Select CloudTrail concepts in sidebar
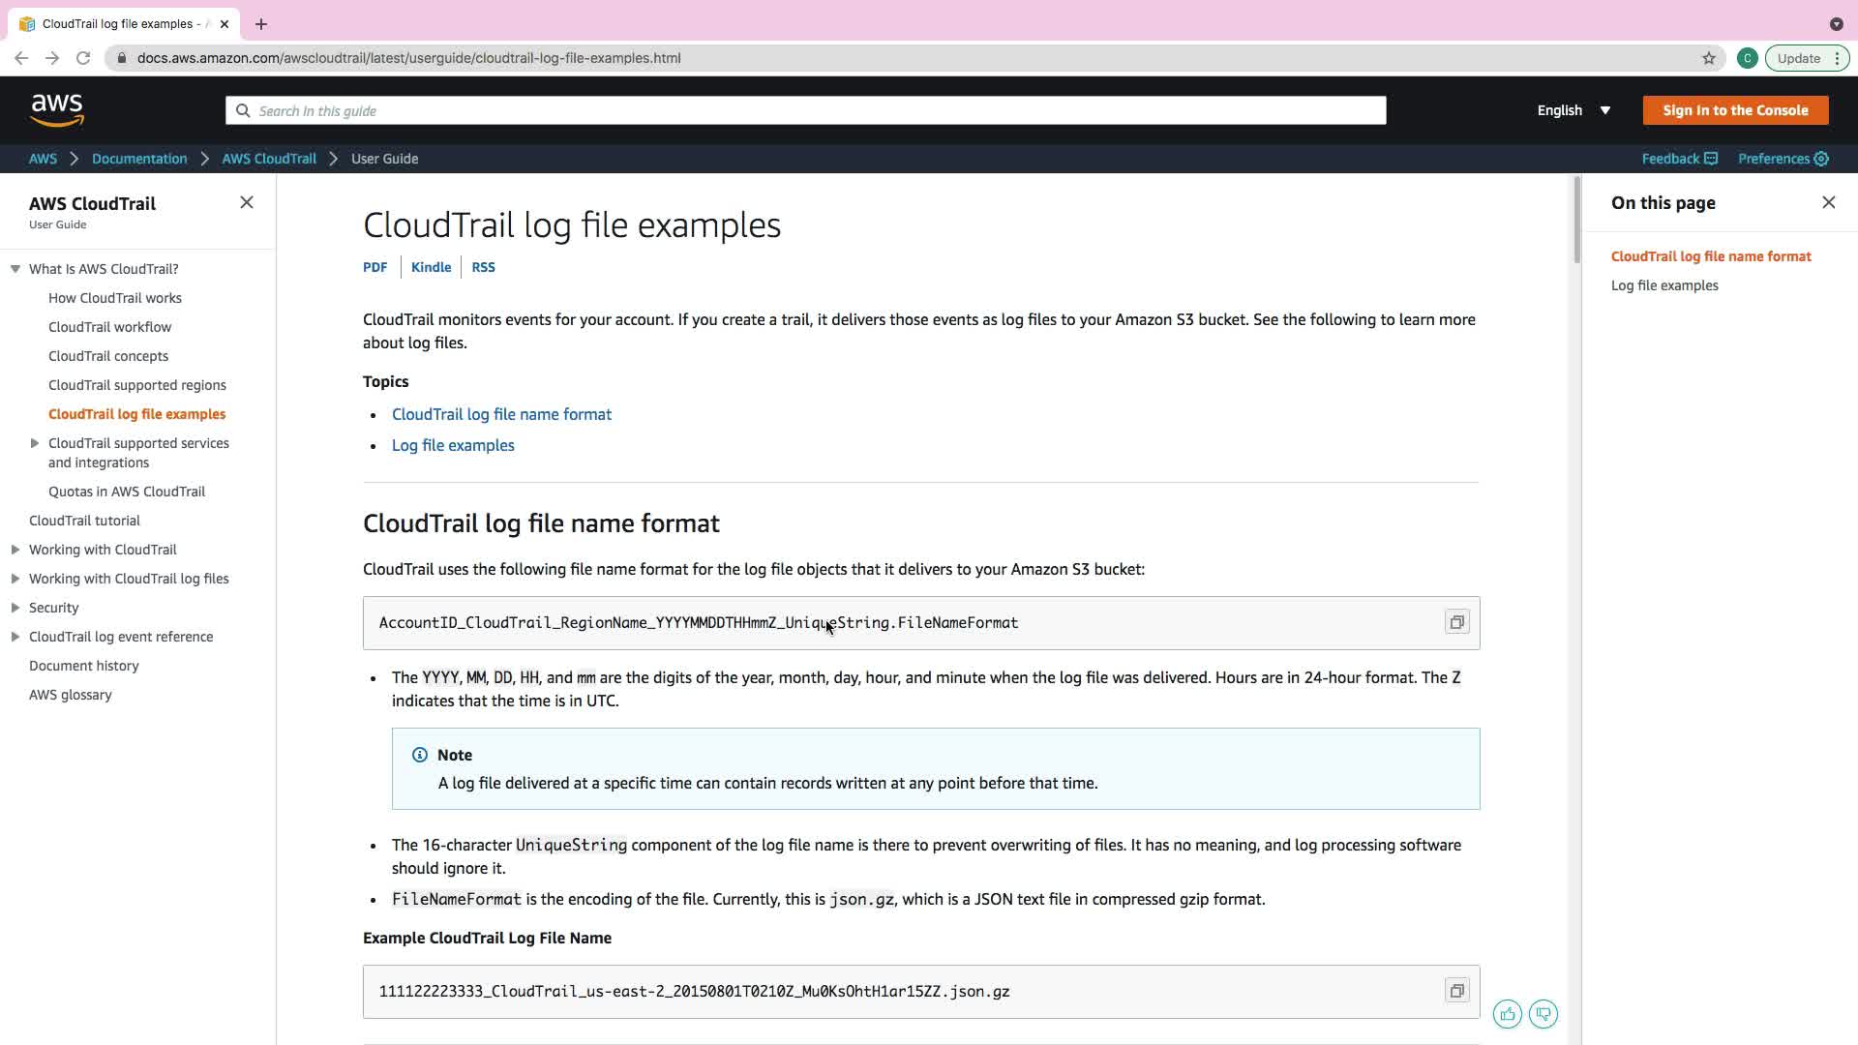 (x=108, y=356)
